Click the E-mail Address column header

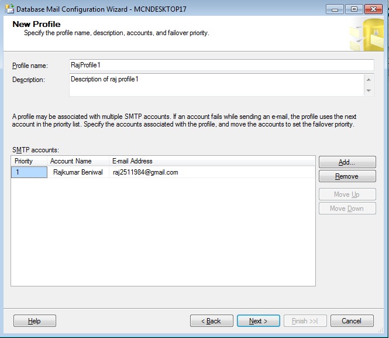pyautogui.click(x=212, y=161)
